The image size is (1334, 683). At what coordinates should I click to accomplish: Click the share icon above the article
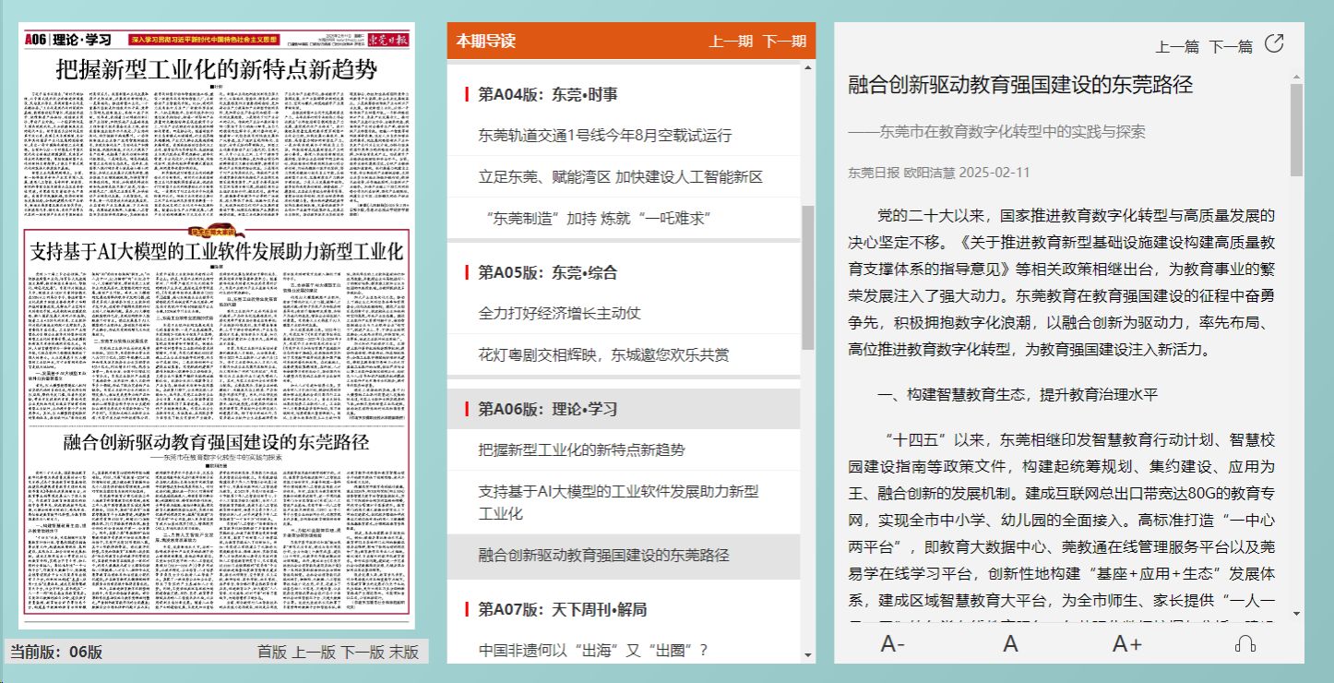pos(1274,43)
